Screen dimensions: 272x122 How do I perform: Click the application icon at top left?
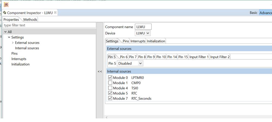click(x=6, y=4)
